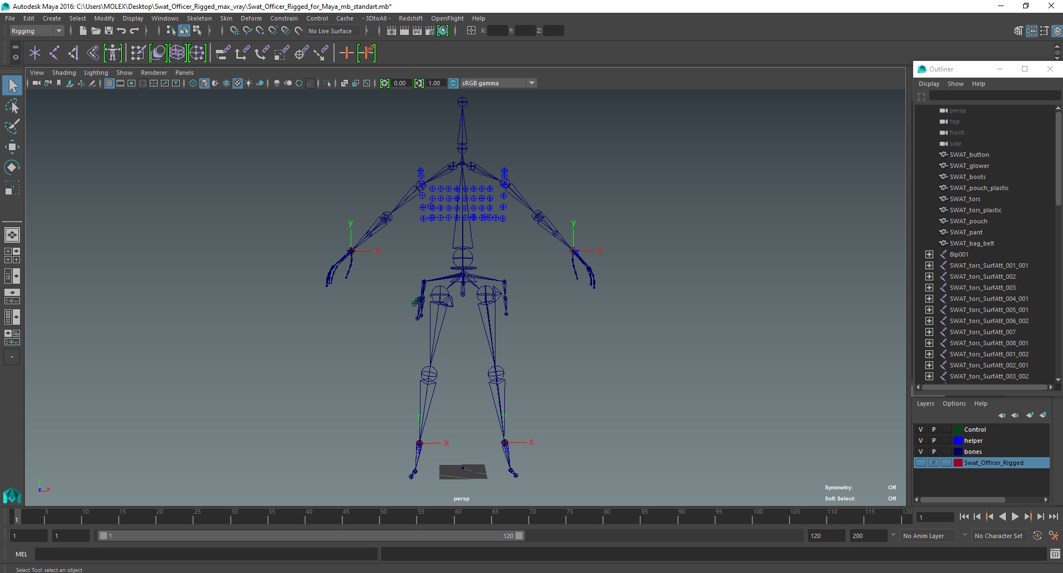Save the scene with the floppy icon
Viewport: 1063px width, 573px height.
[x=109, y=31]
